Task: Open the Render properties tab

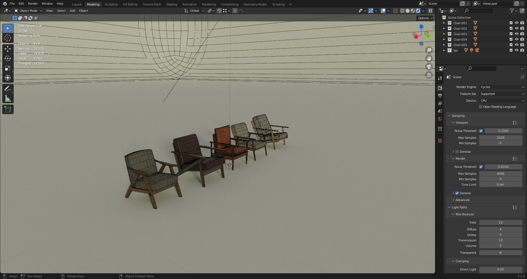Action: click(440, 88)
